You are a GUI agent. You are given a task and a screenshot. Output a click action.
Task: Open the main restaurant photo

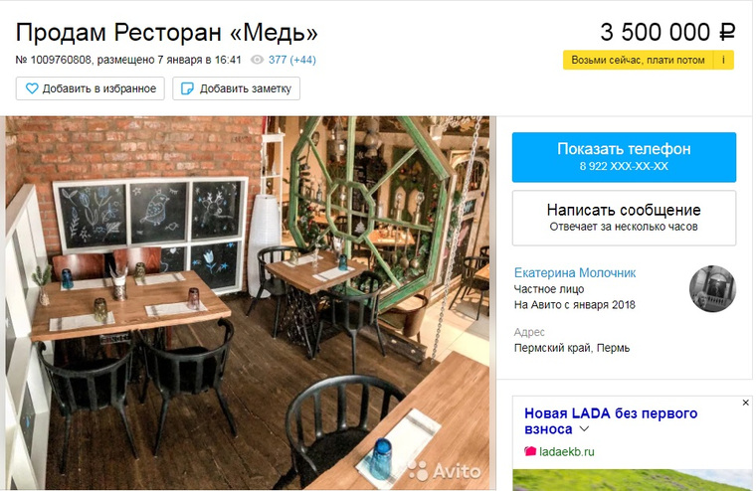[248, 302]
